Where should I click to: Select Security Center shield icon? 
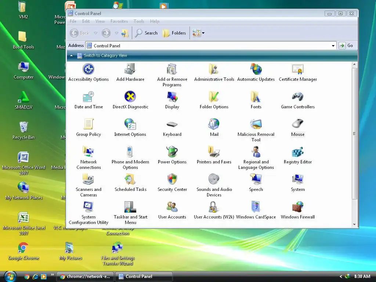coord(172,179)
